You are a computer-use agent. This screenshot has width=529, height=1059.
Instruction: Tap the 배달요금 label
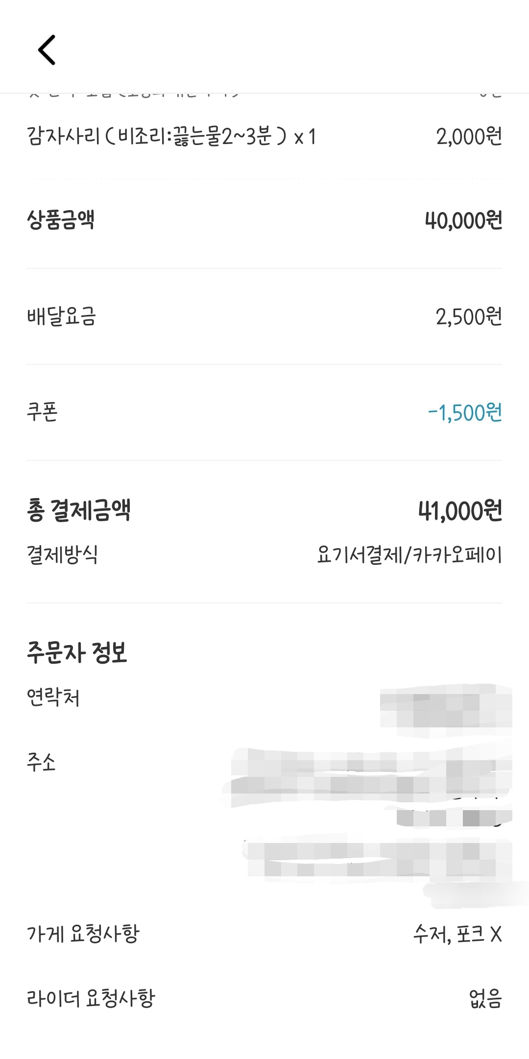(x=61, y=316)
